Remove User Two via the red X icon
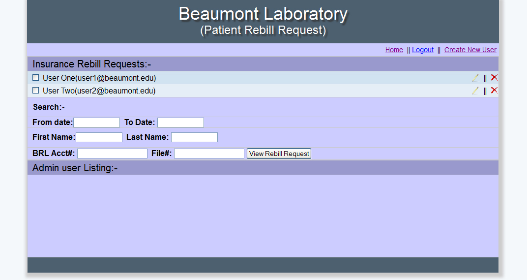527x280 pixels. [494, 90]
